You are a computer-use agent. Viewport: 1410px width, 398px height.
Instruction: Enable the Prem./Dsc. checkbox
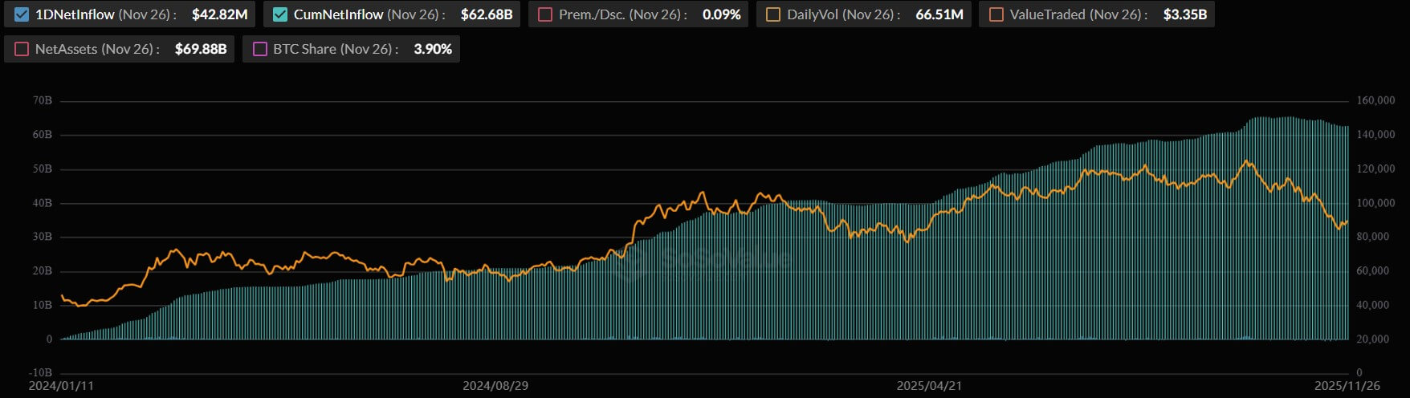(x=545, y=14)
